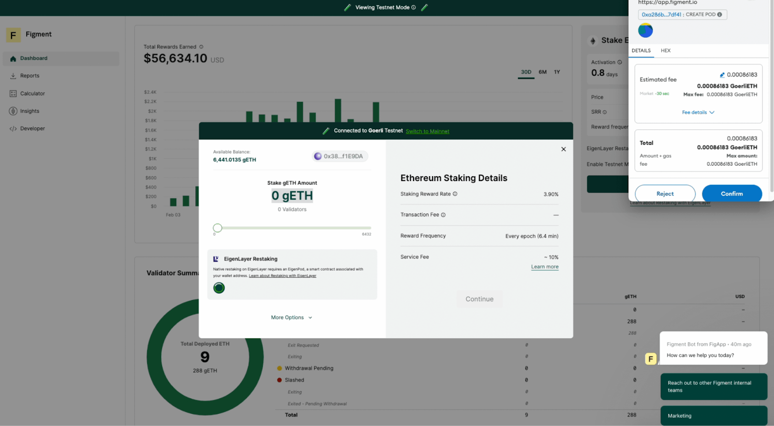Select the 1Y time range

tap(557, 72)
